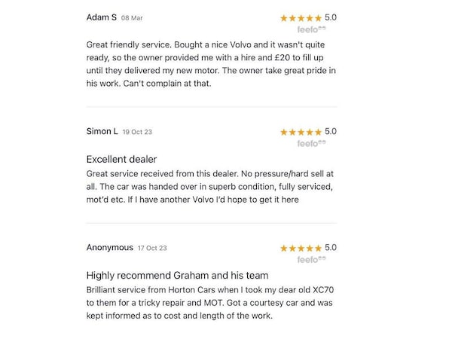Open the "Highly recommend Graham and his team" title
Viewport: 452px width, 339px height.
pos(177,275)
